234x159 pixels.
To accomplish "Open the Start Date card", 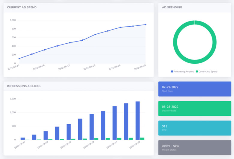I will click(x=195, y=89).
